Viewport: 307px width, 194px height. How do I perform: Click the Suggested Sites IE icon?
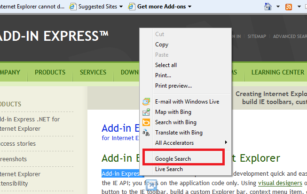point(73,7)
